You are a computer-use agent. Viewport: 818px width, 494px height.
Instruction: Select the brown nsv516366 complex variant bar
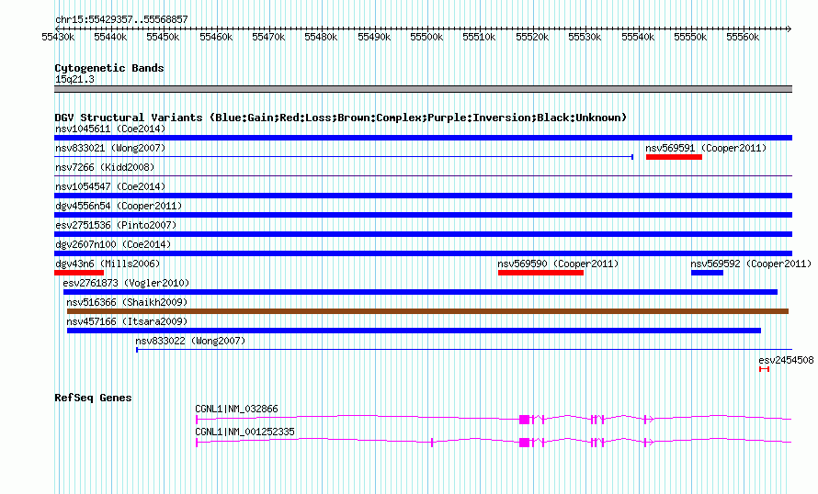tap(427, 311)
